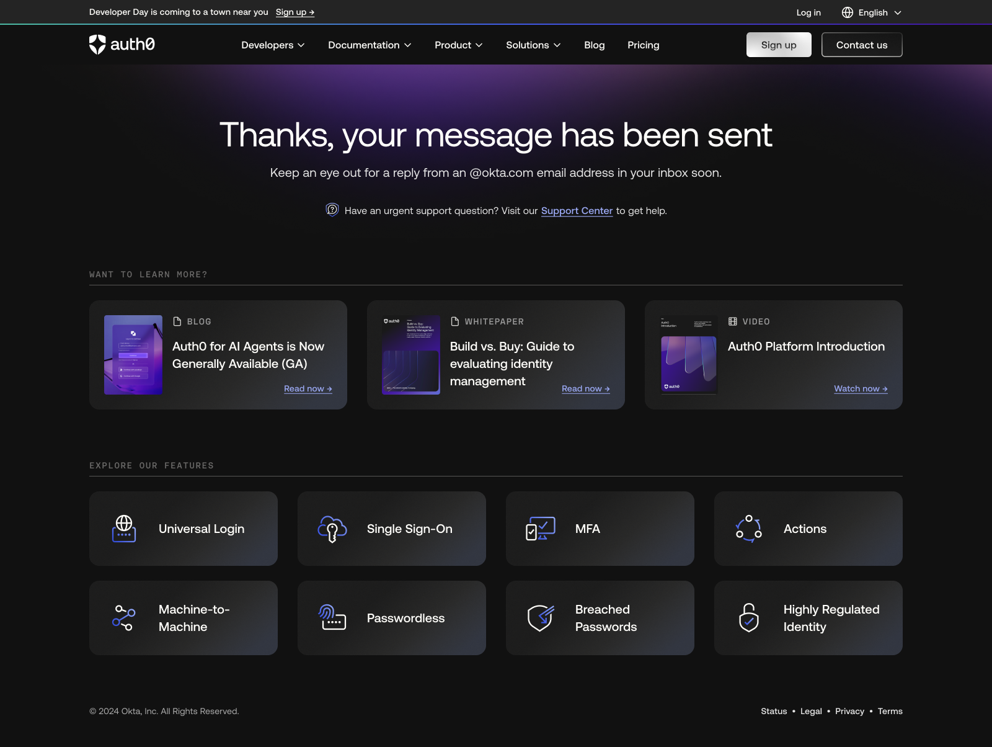Select the Universal Login feature title
This screenshot has height=747, width=992.
click(201, 529)
